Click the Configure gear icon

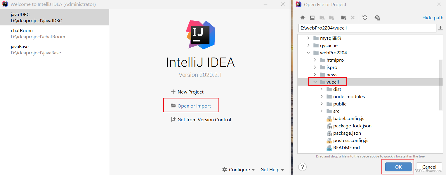tap(224, 169)
